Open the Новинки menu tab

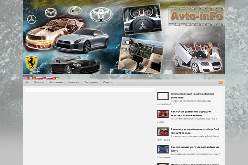pos(74,82)
